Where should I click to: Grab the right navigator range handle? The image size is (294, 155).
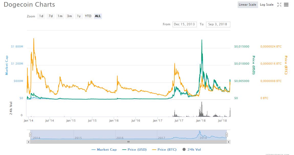[227, 135]
